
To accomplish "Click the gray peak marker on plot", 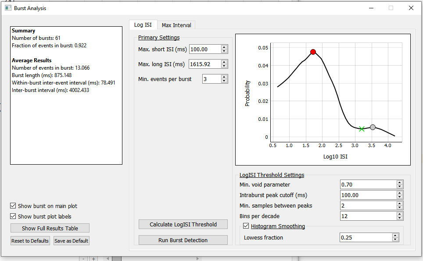I will point(373,127).
